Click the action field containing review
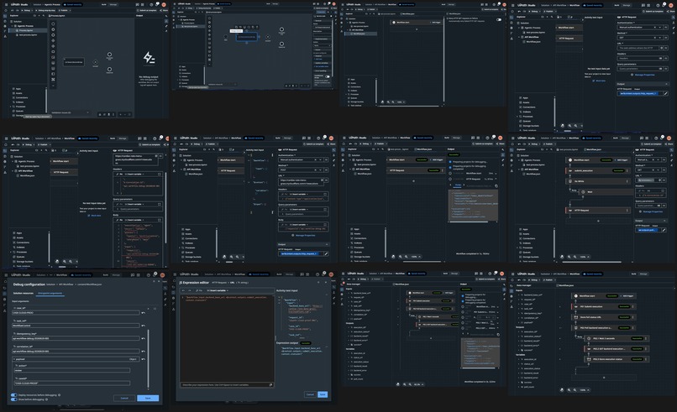The image size is (677, 412). tap(71, 370)
